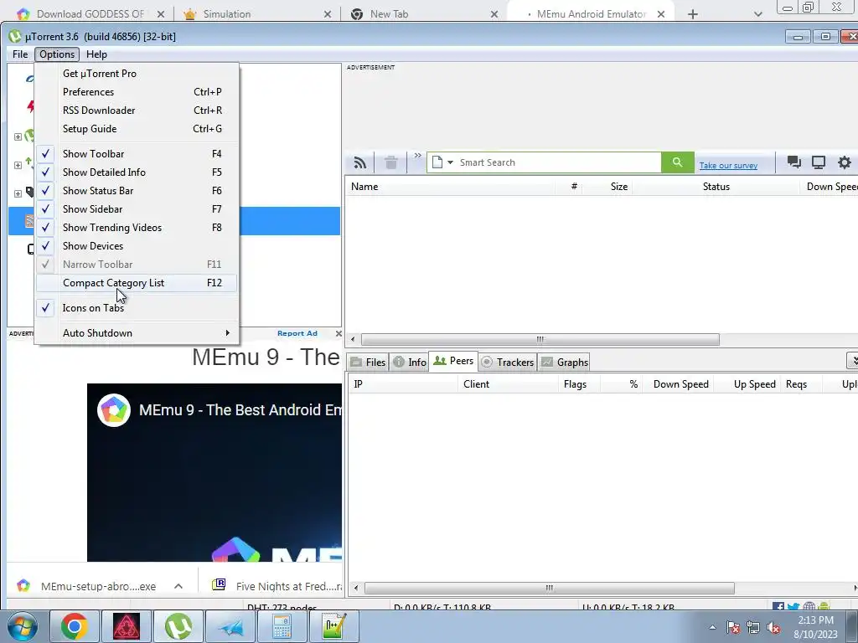Open the File menu
Image resolution: width=858 pixels, height=643 pixels.
point(20,54)
